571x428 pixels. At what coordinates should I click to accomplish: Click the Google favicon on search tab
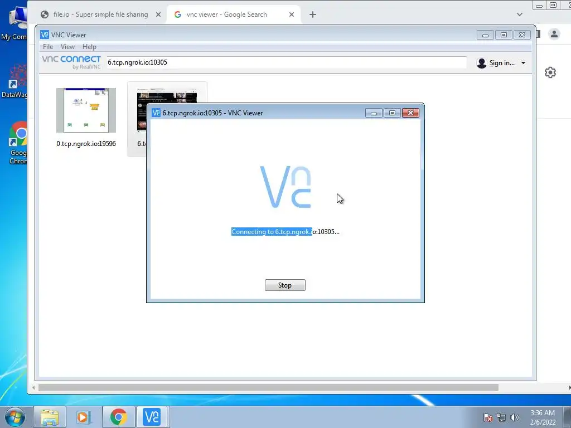point(178,14)
